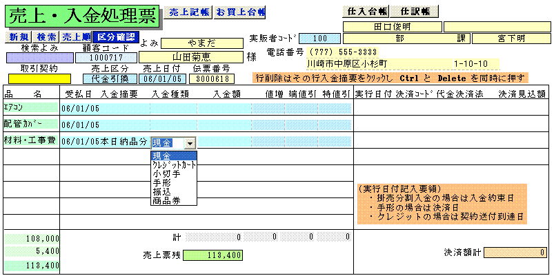Screen dimensions: 554x278
Task: Click the 端値引 cell in 材料・工事費 row
Action: click(x=301, y=141)
